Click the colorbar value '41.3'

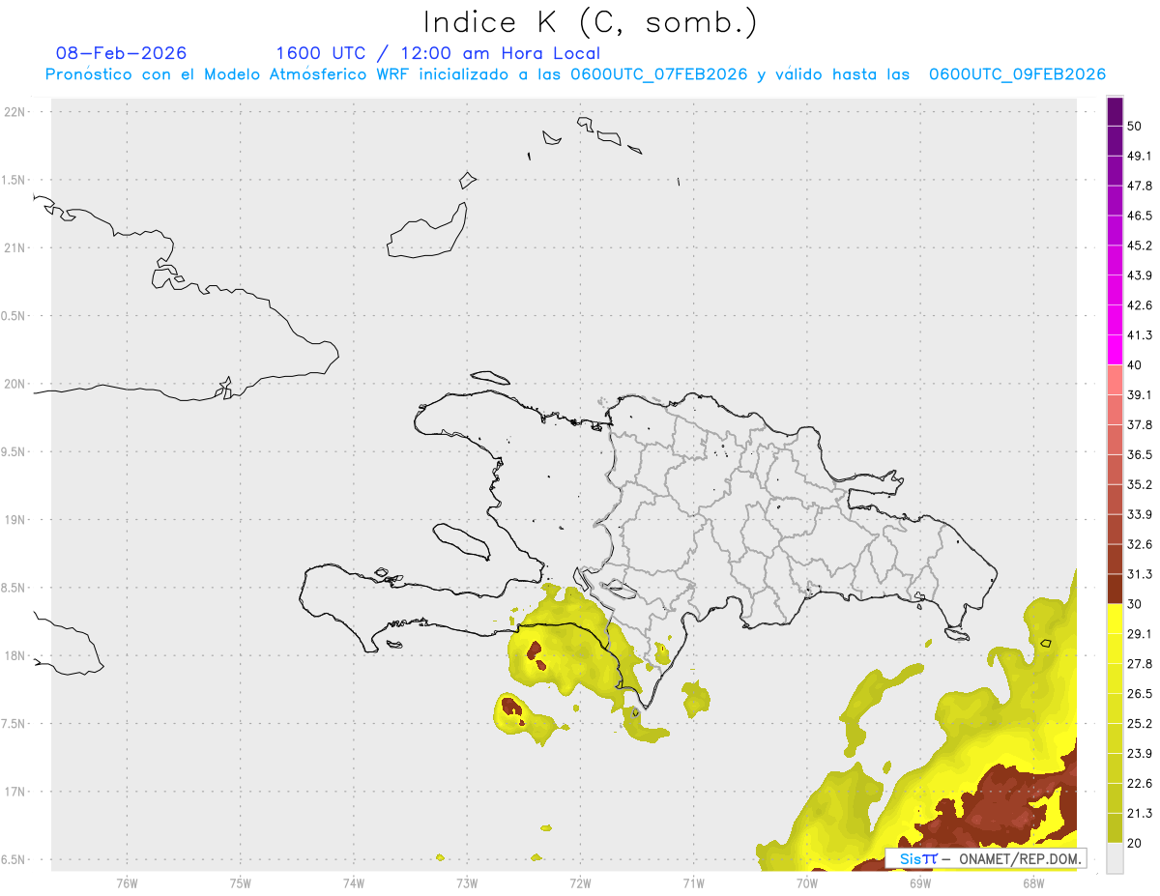tap(1140, 335)
